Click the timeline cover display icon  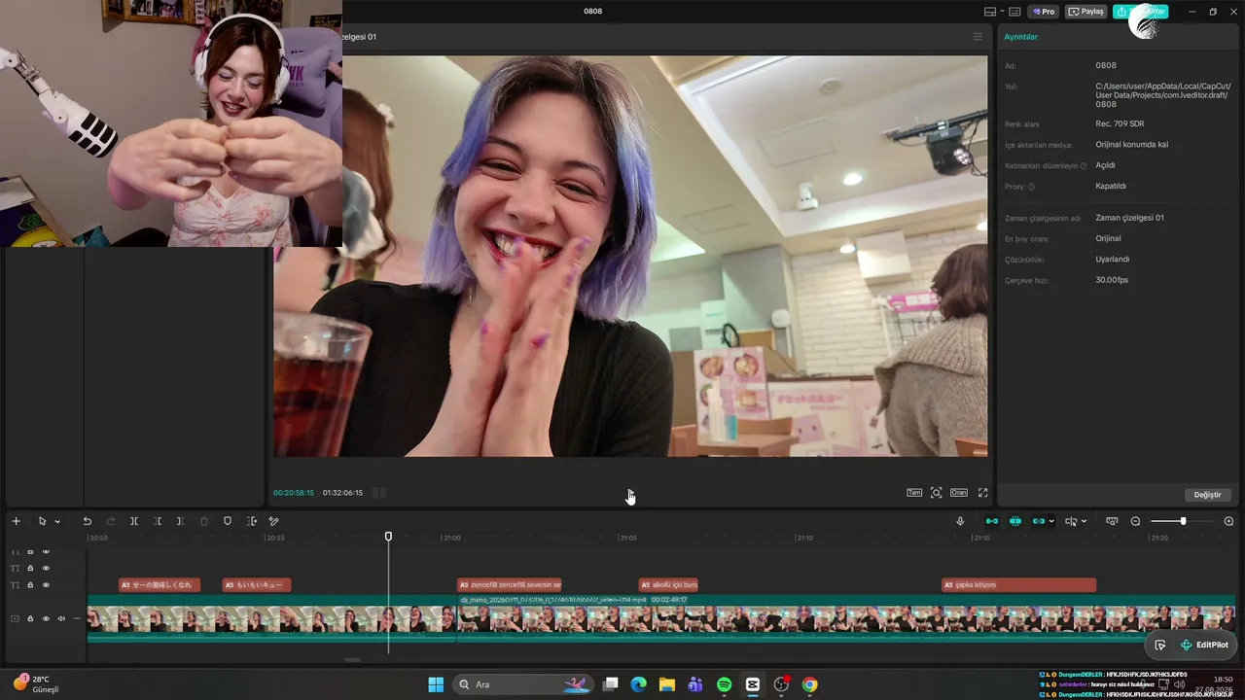pos(1112,521)
